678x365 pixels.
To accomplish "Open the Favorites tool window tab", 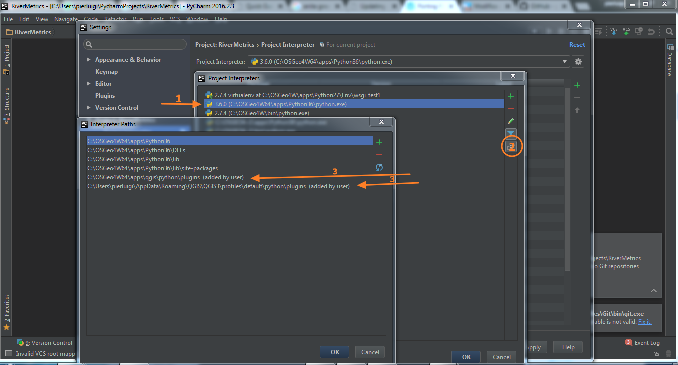I will [7, 312].
